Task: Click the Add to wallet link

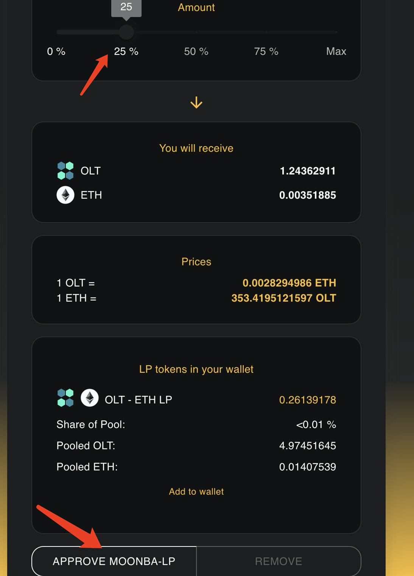Action: pyautogui.click(x=196, y=491)
